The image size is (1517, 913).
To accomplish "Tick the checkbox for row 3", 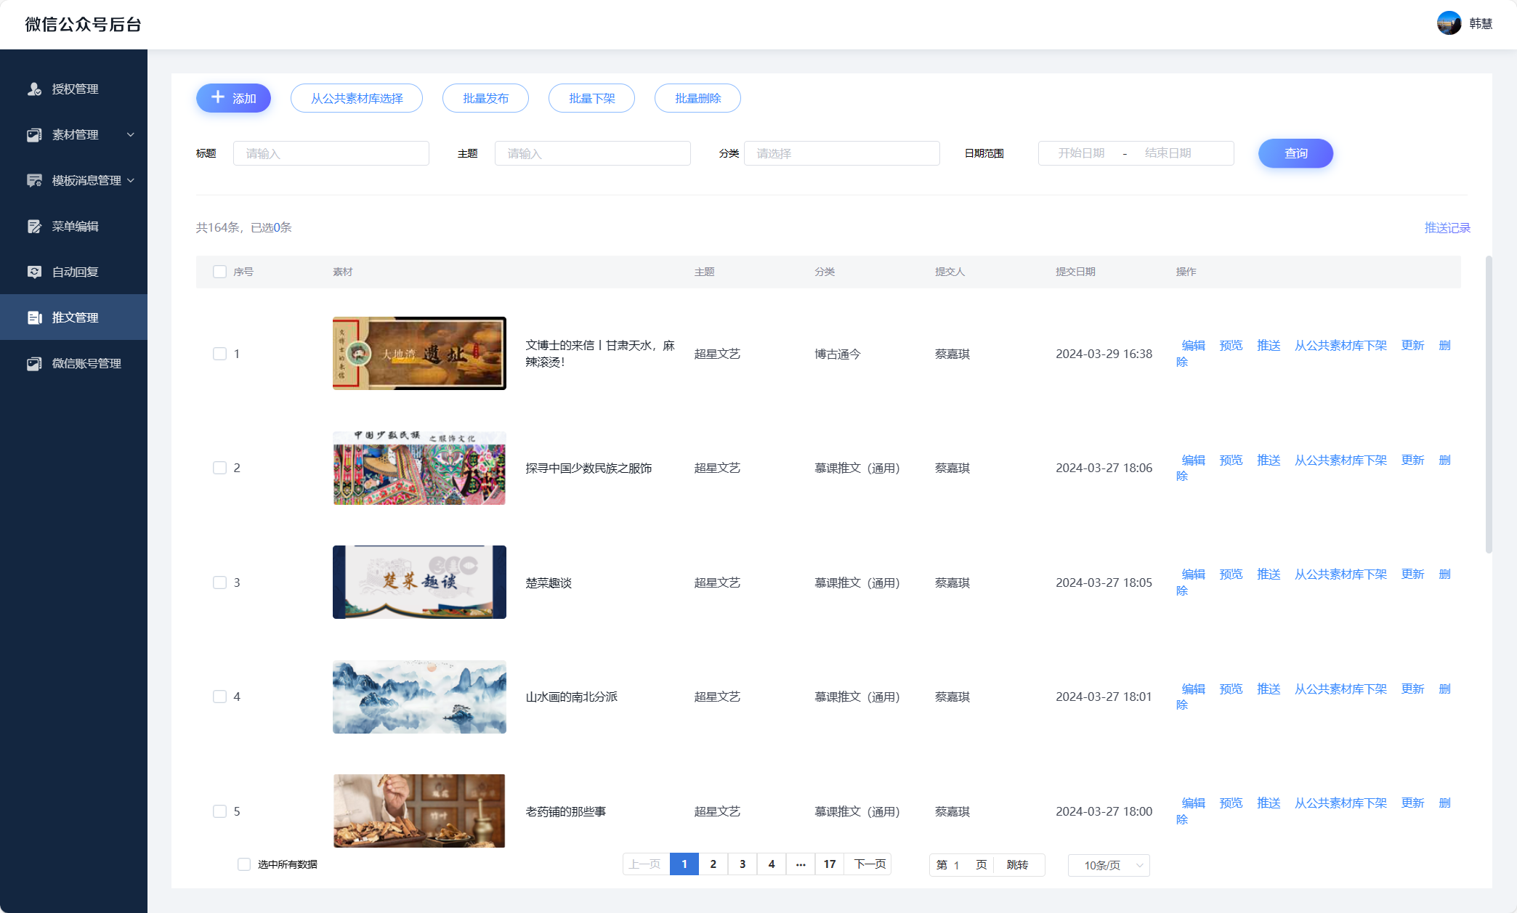I will tap(219, 583).
